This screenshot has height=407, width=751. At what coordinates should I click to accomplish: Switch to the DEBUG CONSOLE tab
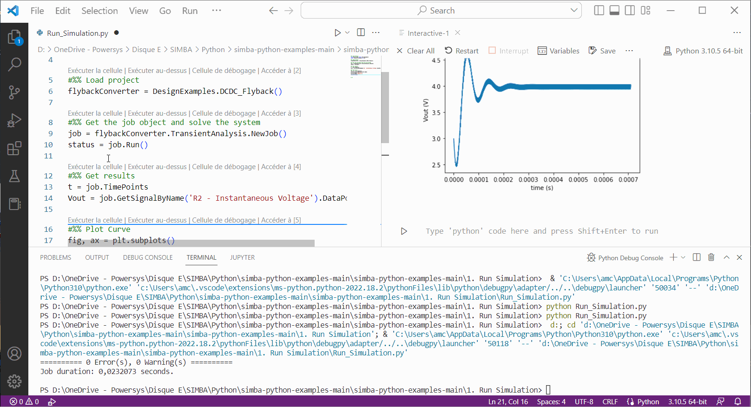coord(148,257)
